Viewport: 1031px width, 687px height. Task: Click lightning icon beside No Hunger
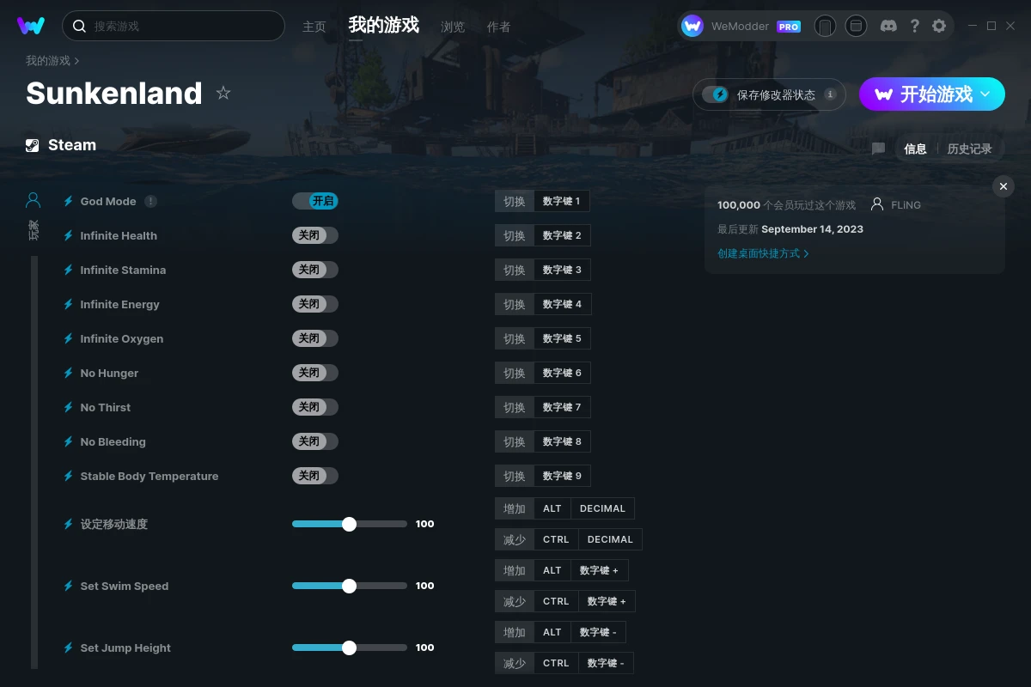pos(69,373)
